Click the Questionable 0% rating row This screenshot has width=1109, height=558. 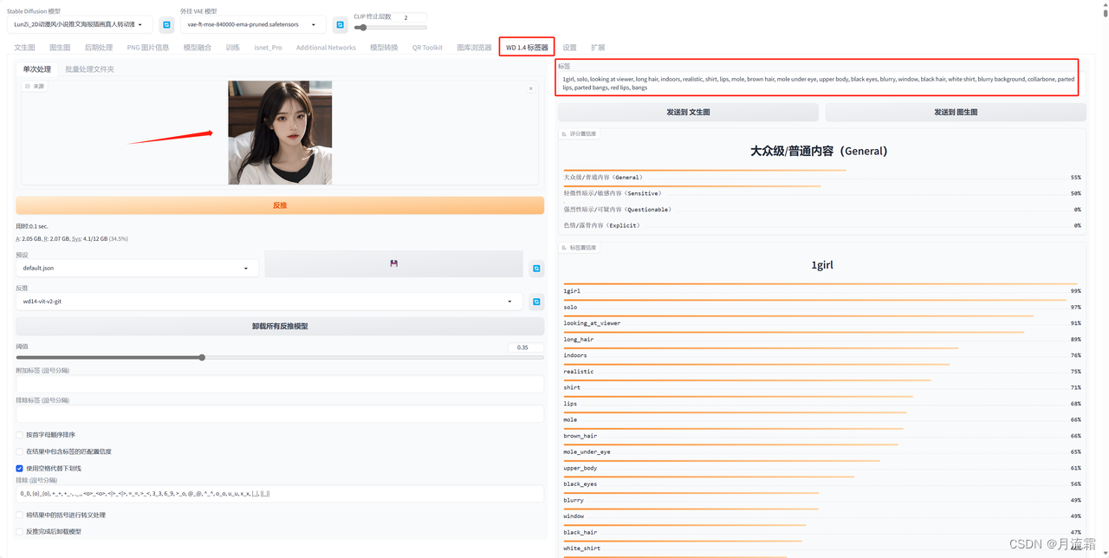821,209
